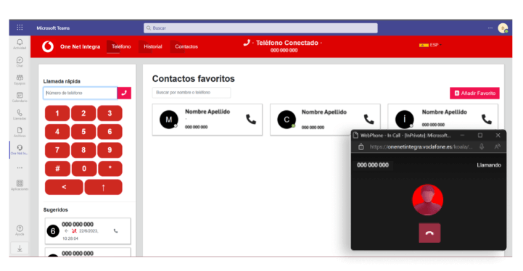This screenshot has height=271, width=523.
Task: Click the backspace key on dial pad
Action: (x=64, y=187)
